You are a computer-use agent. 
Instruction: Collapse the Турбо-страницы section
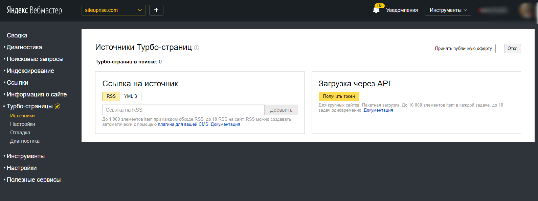[30, 106]
